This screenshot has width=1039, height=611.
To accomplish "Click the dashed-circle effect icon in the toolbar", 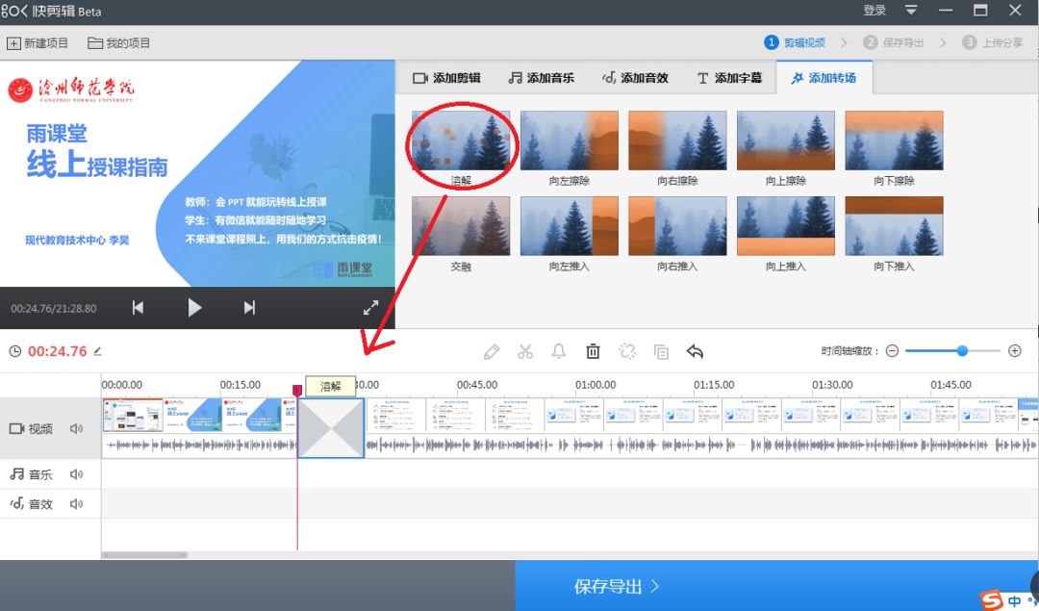I will [x=627, y=351].
